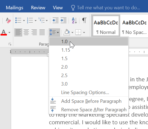This screenshot has width=148, height=129.
Task: Toggle Show/Hide paragraph marks
Action: pos(84,20)
